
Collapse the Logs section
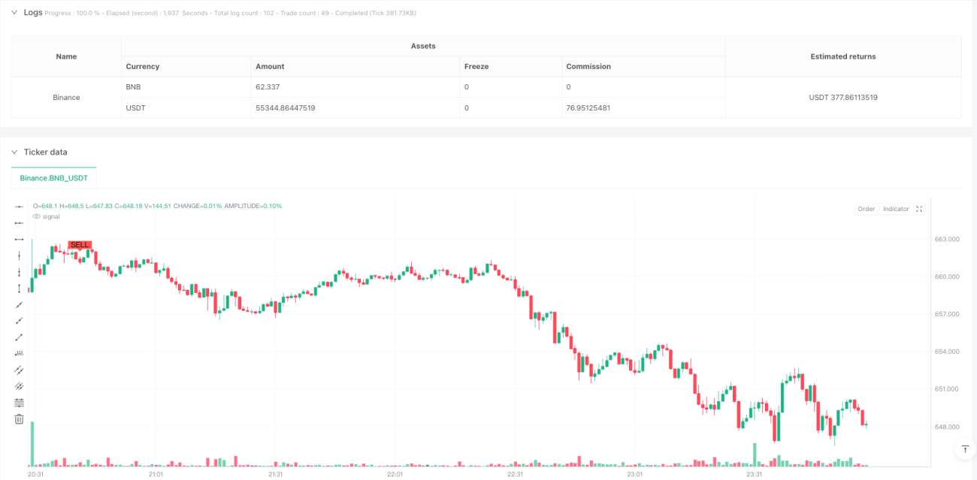(x=14, y=13)
